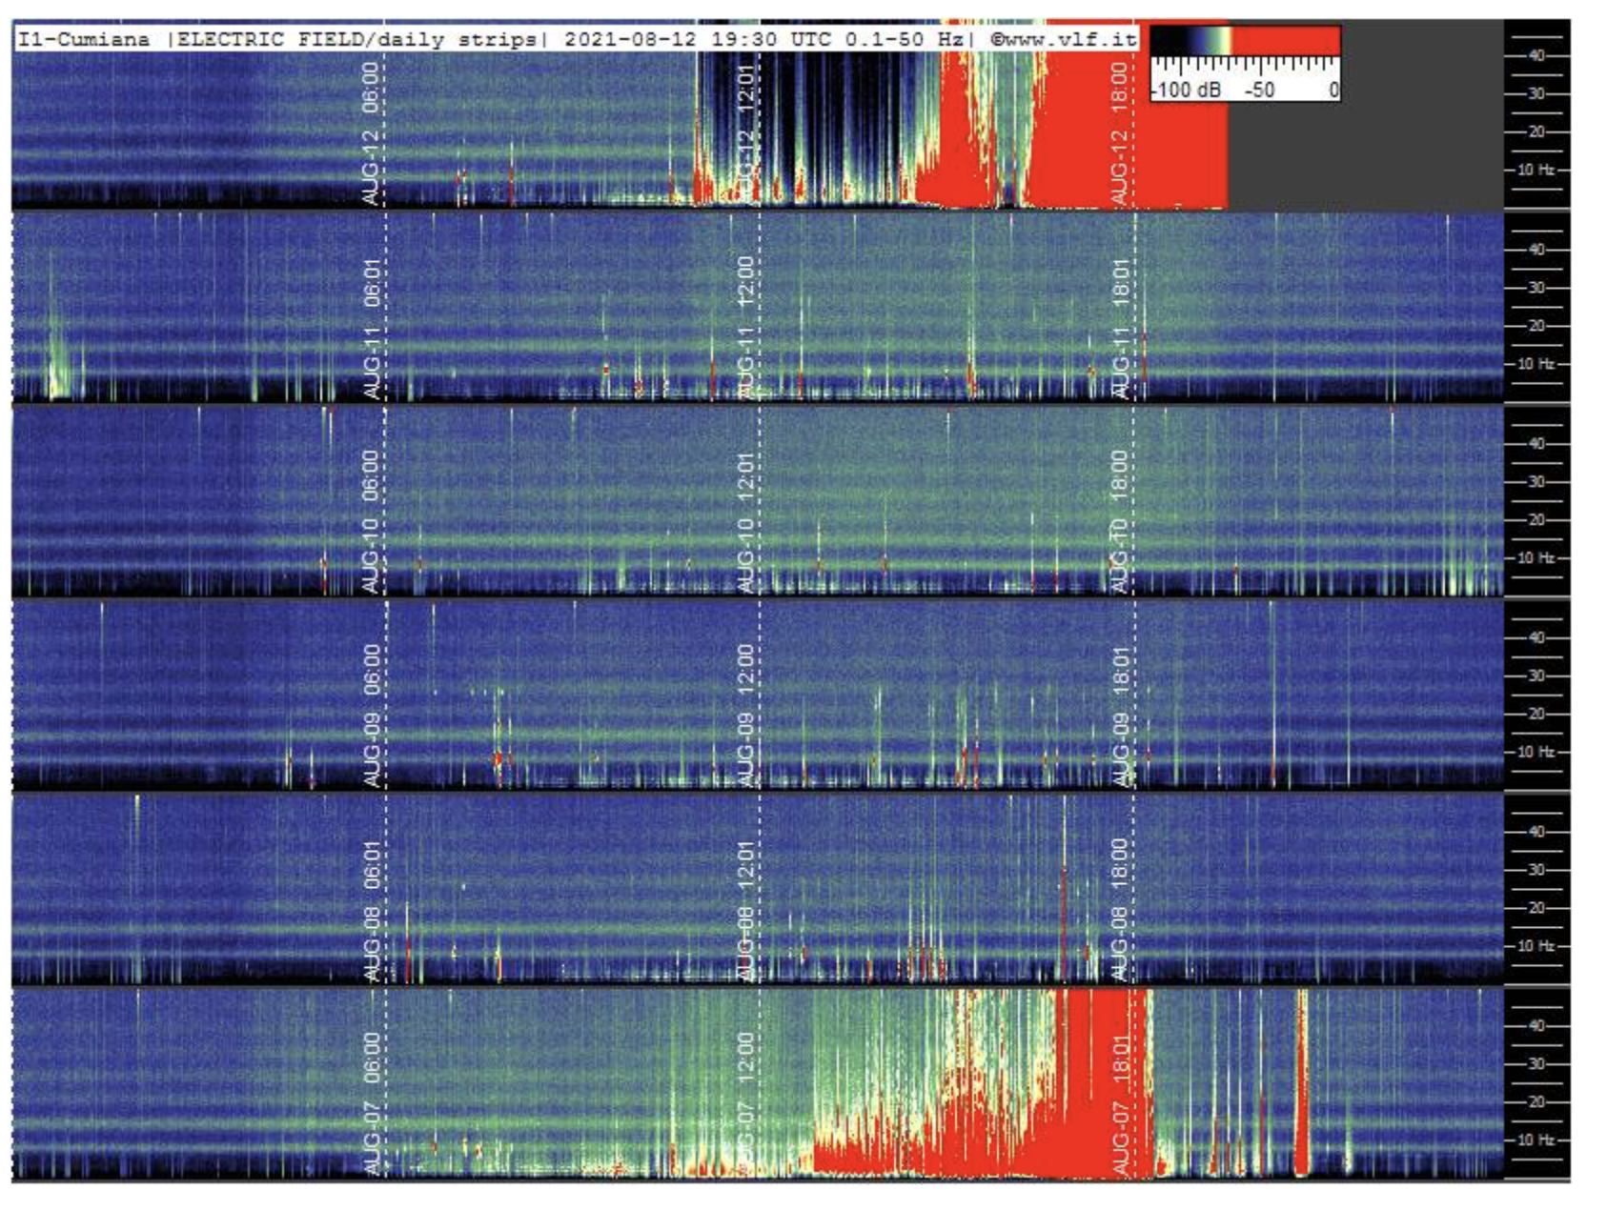Click the legend tick ruler under color bar

[x=1245, y=65]
